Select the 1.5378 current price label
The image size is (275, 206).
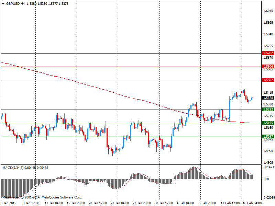268,98
